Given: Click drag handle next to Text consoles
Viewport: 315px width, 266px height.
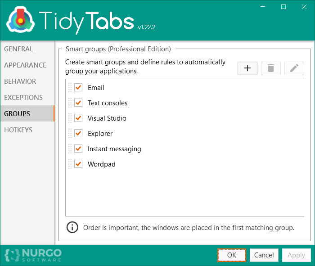Looking at the screenshot, I should (x=70, y=103).
